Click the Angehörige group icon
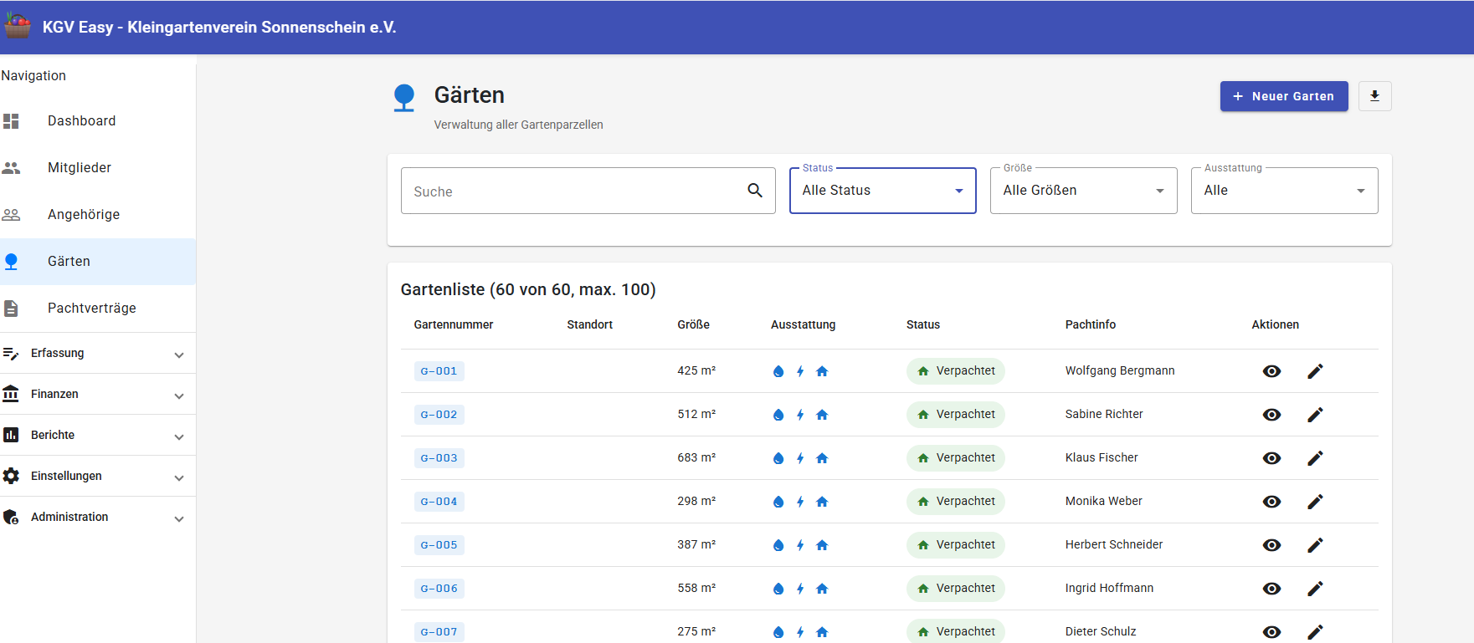1474x643 pixels. (x=11, y=215)
